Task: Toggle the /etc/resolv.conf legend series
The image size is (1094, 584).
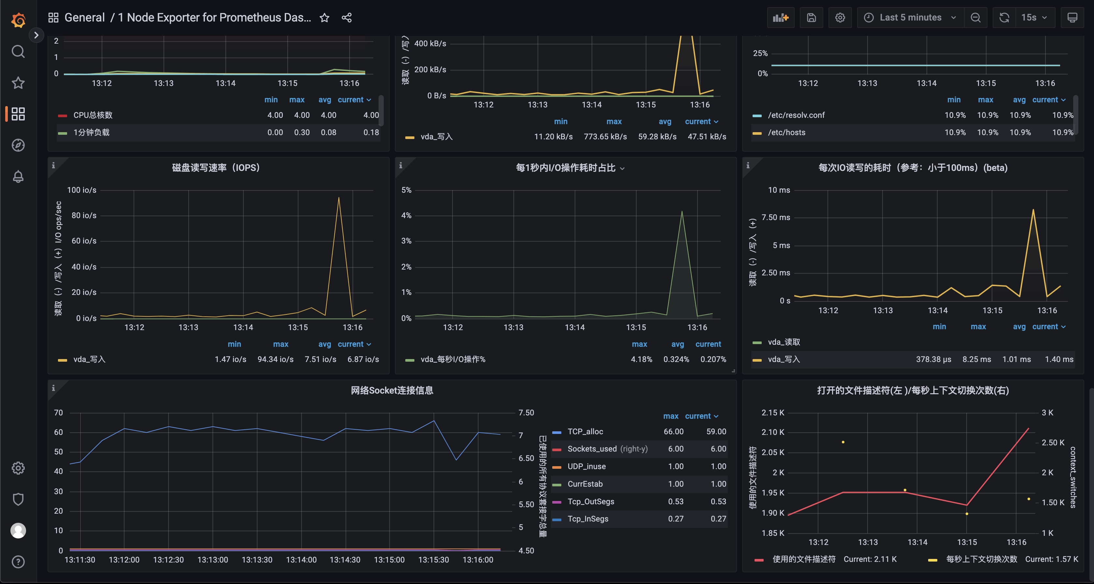Action: [796, 115]
